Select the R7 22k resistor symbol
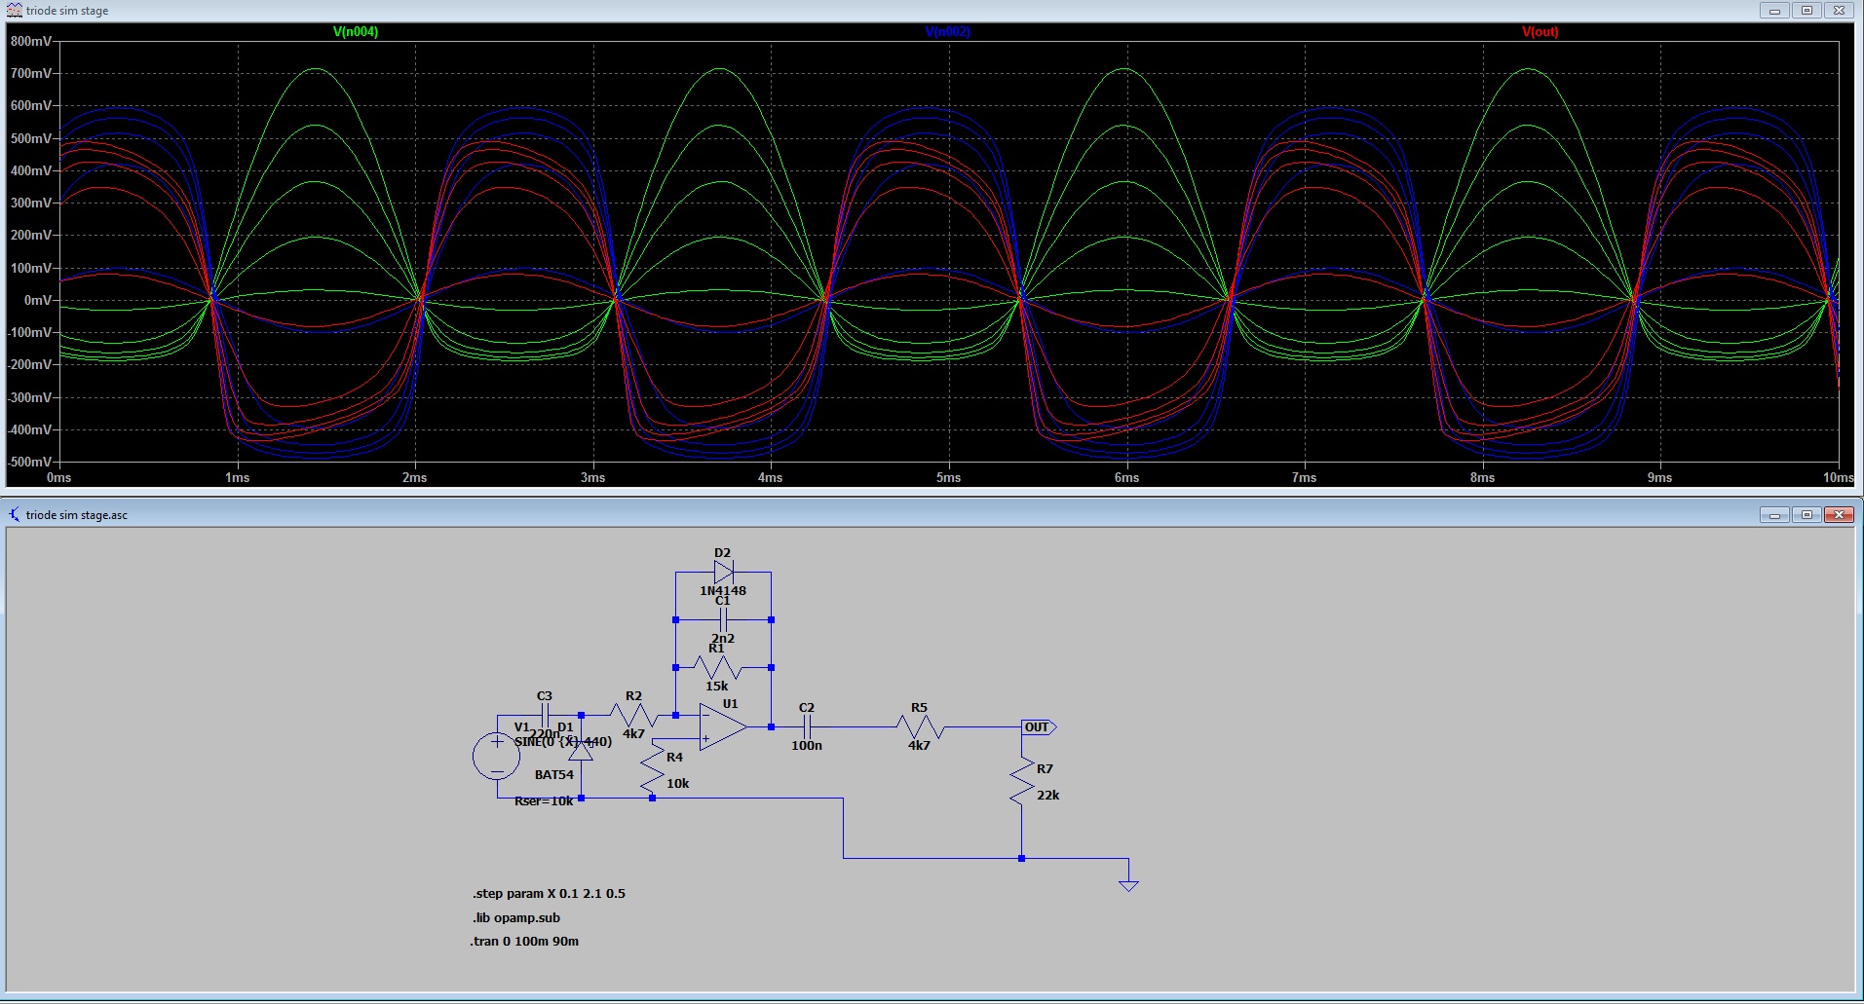 click(x=1021, y=782)
